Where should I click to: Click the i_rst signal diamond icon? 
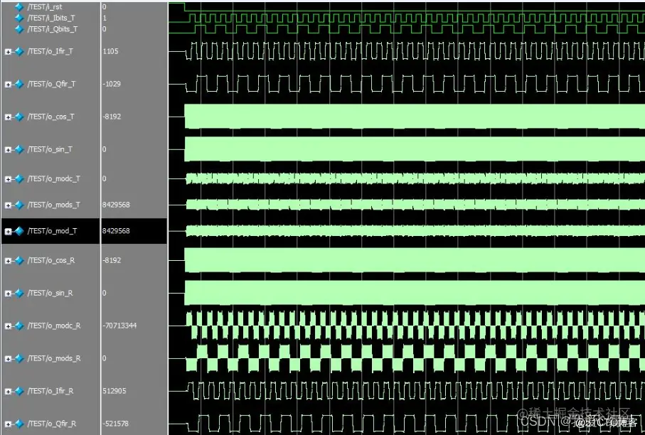click(x=19, y=7)
